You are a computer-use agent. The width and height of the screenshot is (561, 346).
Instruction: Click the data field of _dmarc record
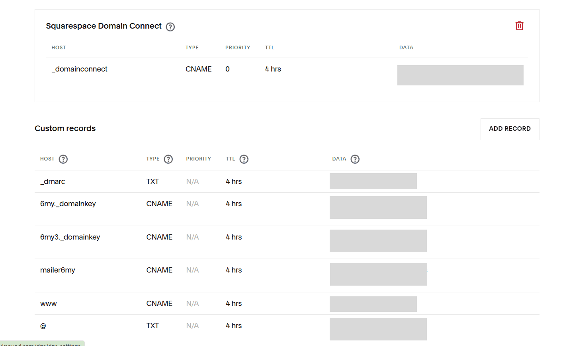tap(373, 181)
